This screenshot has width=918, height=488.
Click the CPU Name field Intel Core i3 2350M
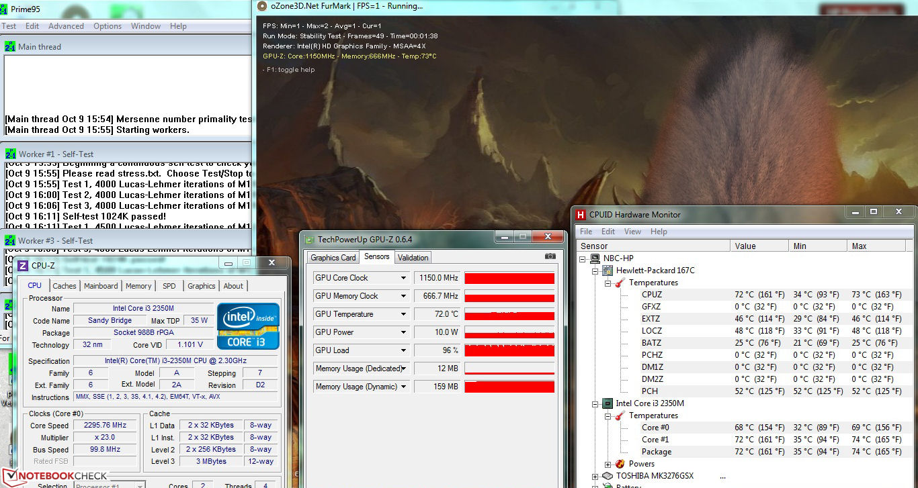pyautogui.click(x=142, y=309)
